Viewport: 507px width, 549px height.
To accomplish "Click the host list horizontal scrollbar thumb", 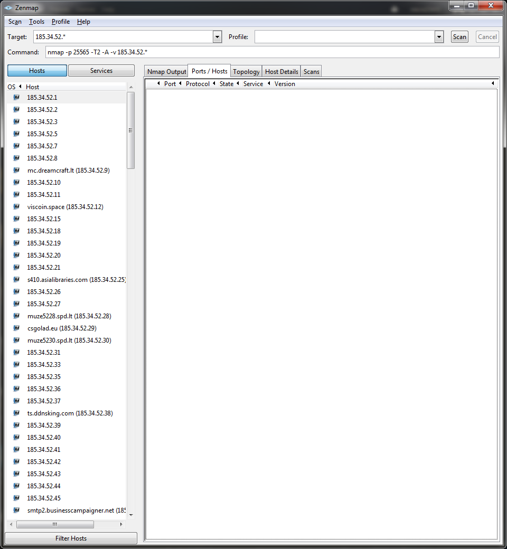I will click(x=55, y=524).
